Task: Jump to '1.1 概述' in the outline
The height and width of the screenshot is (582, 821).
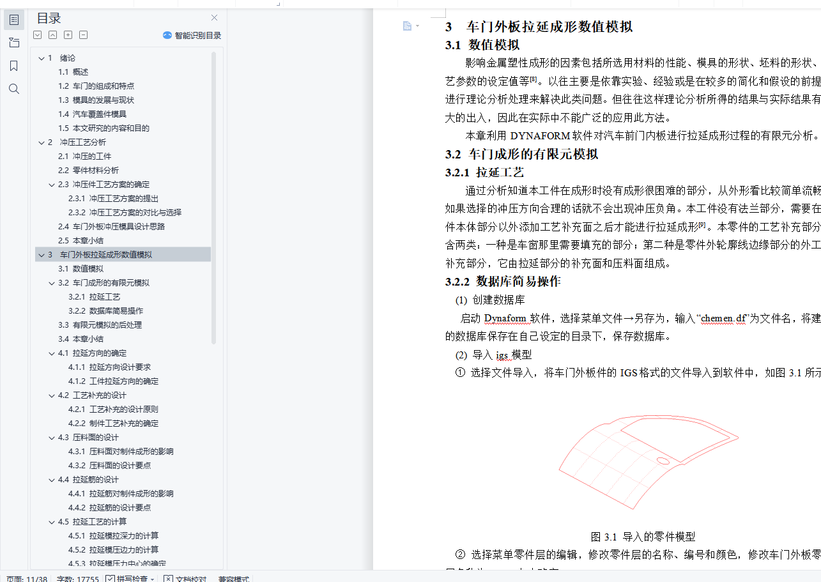Action: pyautogui.click(x=73, y=72)
